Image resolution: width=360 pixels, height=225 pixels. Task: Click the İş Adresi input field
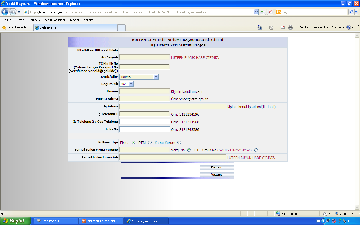[173, 106]
